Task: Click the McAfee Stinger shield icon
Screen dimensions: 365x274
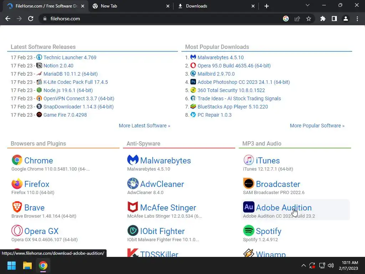Action: [133, 207]
